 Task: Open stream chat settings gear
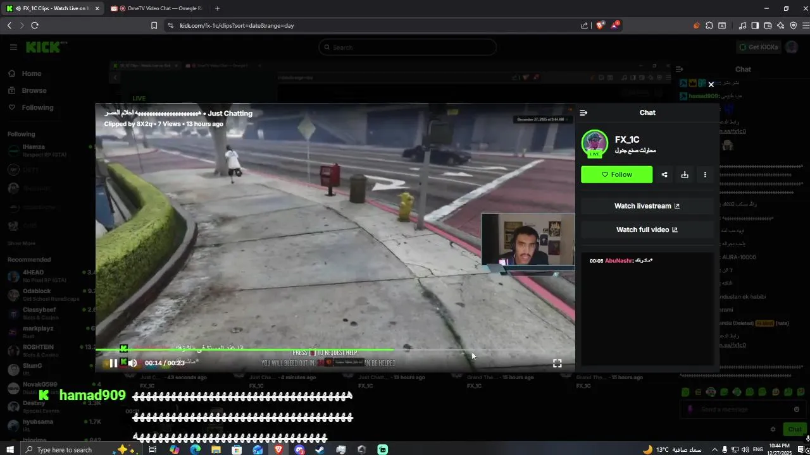[773, 429]
